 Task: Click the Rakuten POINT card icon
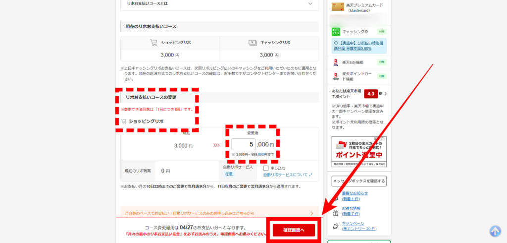335,77
